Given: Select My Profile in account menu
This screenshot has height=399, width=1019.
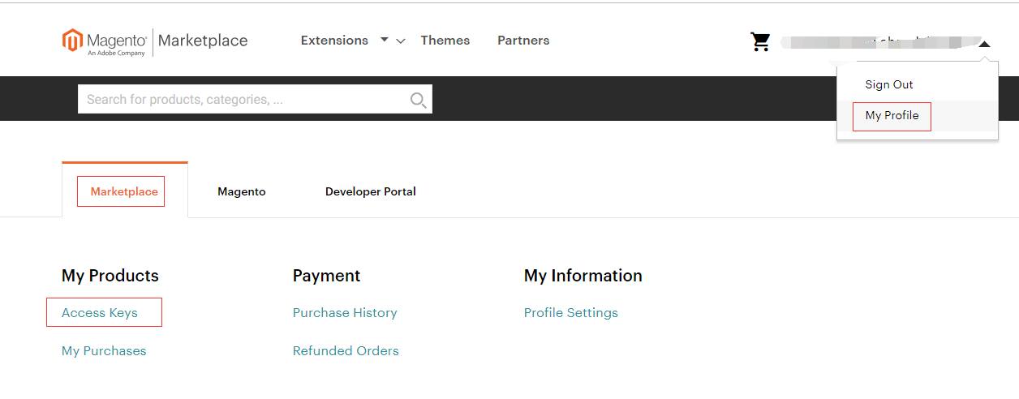Looking at the screenshot, I should click(x=892, y=115).
